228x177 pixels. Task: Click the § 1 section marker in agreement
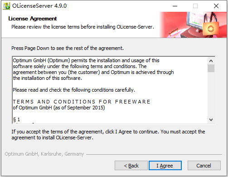pyautogui.click(x=16, y=119)
